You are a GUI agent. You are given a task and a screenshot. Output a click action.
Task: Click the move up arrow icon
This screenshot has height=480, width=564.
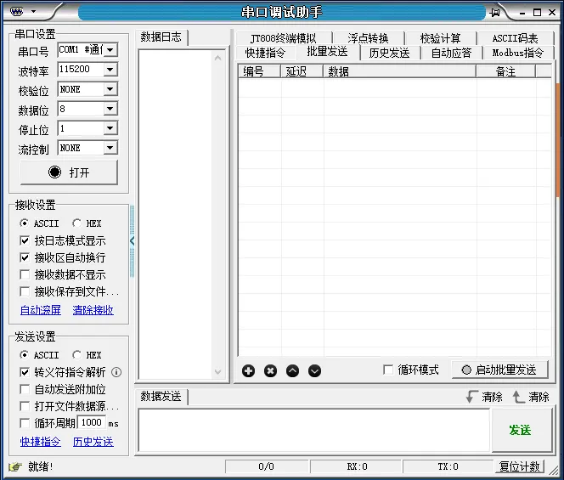pyautogui.click(x=292, y=370)
